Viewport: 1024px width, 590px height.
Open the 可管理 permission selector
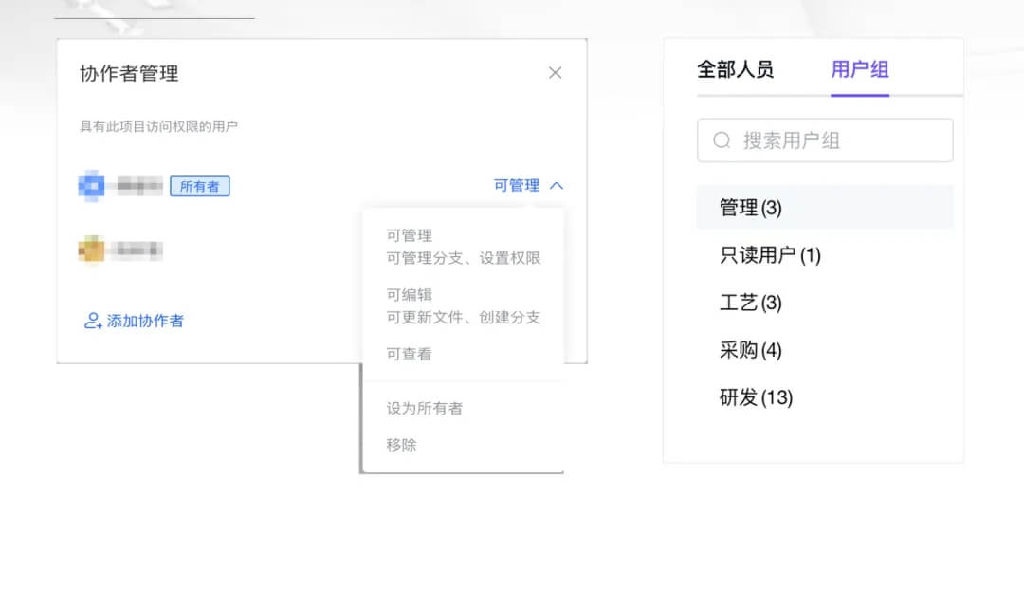519,185
